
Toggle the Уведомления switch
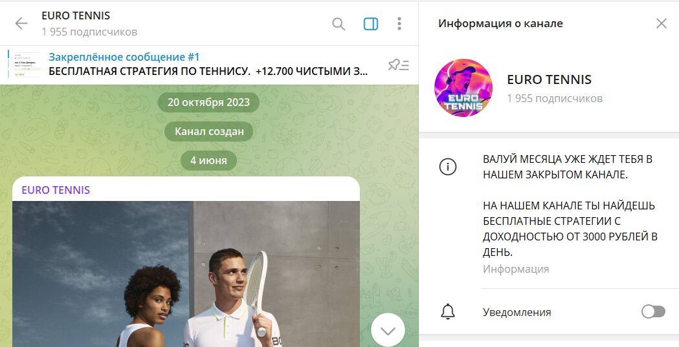(653, 311)
